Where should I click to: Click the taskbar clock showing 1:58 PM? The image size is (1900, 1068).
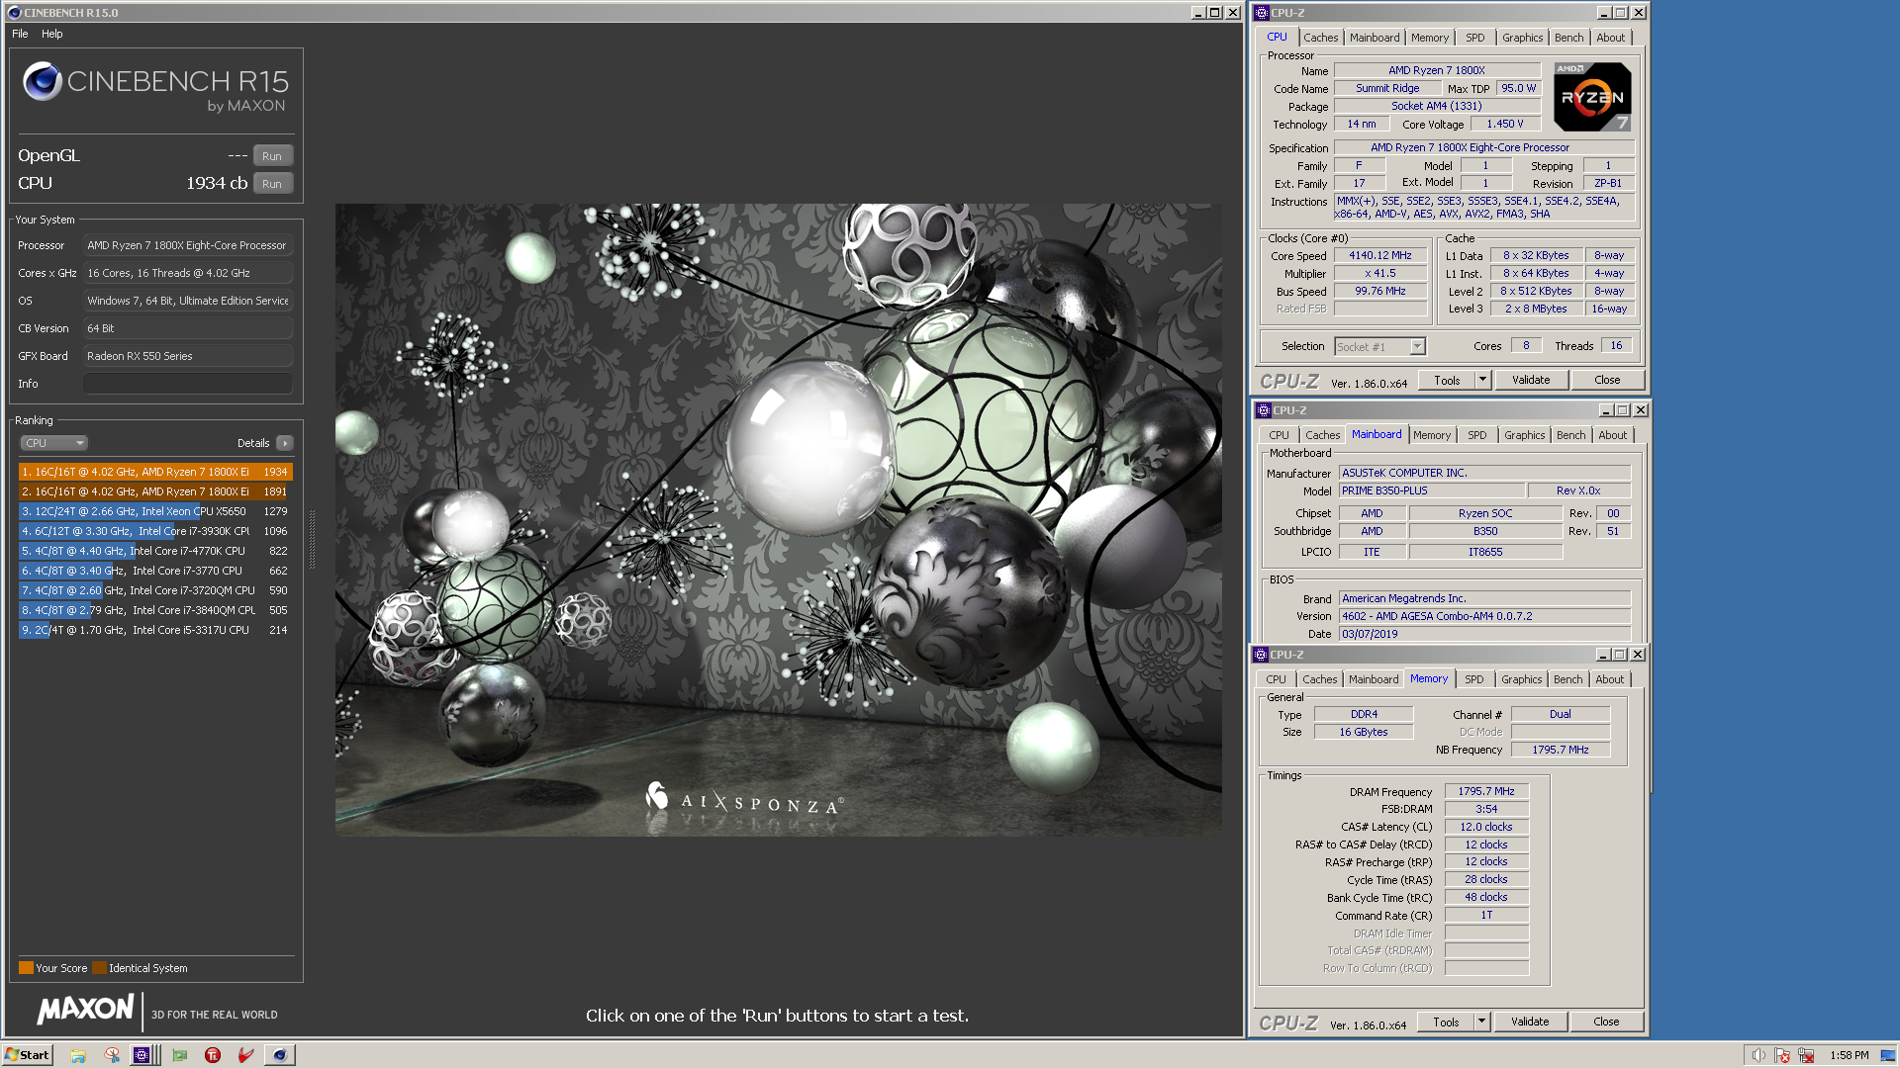click(1850, 1055)
